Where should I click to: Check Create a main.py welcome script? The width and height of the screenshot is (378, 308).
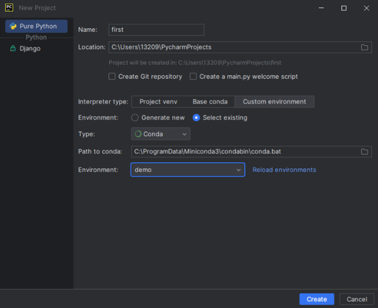tap(193, 76)
